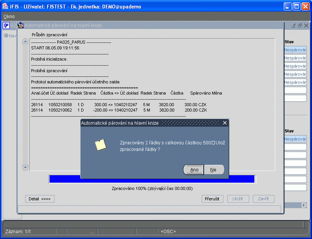Click the Automatické párování window icon
Image resolution: width=312 pixels, height=239 pixels.
tap(21, 25)
